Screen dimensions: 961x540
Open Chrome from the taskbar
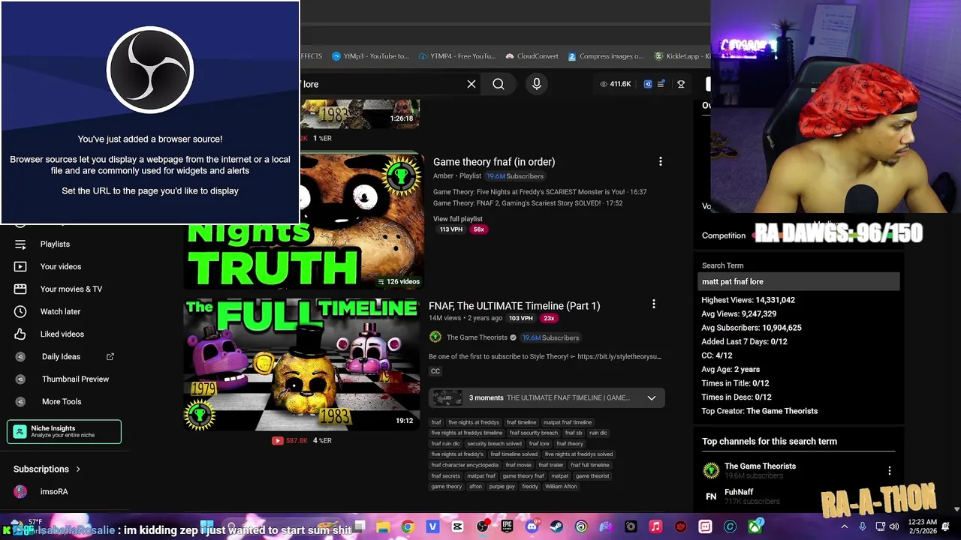pos(408,526)
